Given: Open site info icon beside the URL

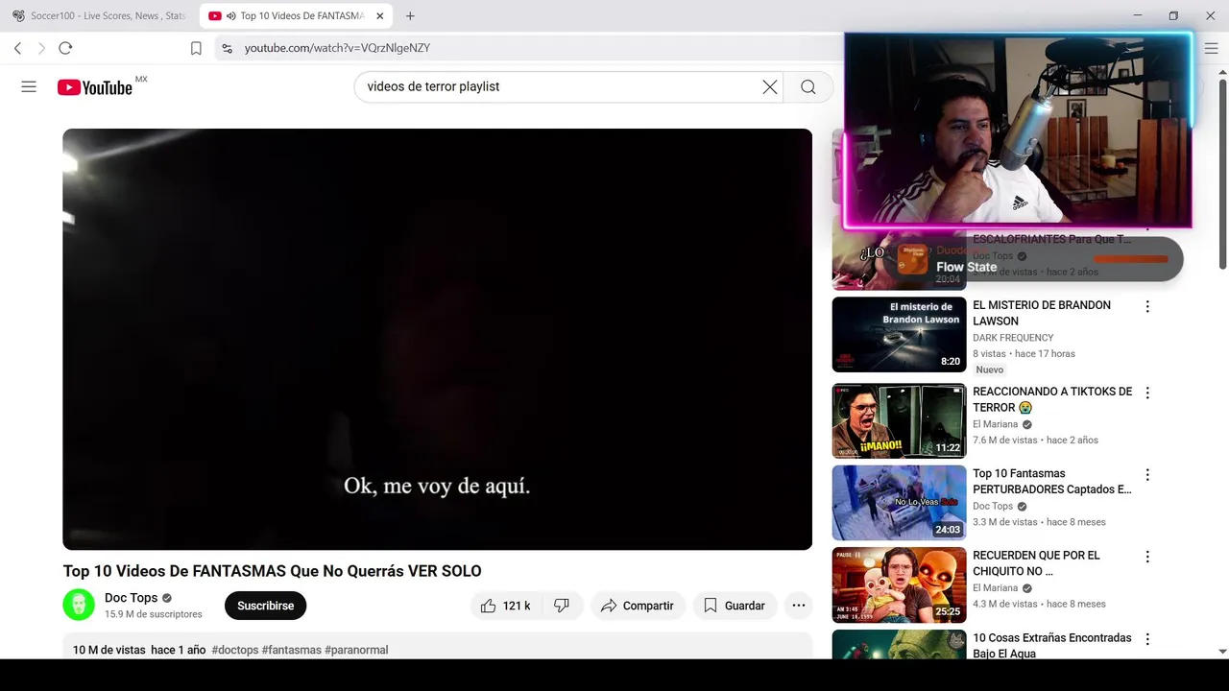Looking at the screenshot, I should pyautogui.click(x=227, y=48).
